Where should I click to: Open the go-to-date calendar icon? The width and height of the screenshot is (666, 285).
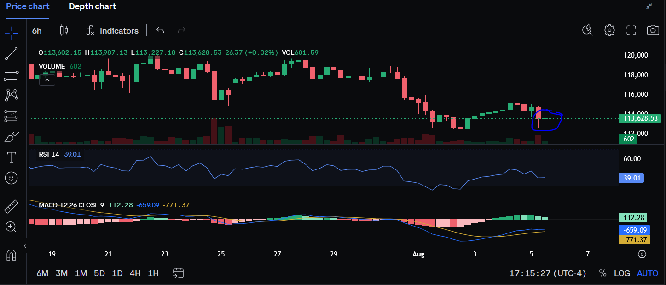point(178,273)
